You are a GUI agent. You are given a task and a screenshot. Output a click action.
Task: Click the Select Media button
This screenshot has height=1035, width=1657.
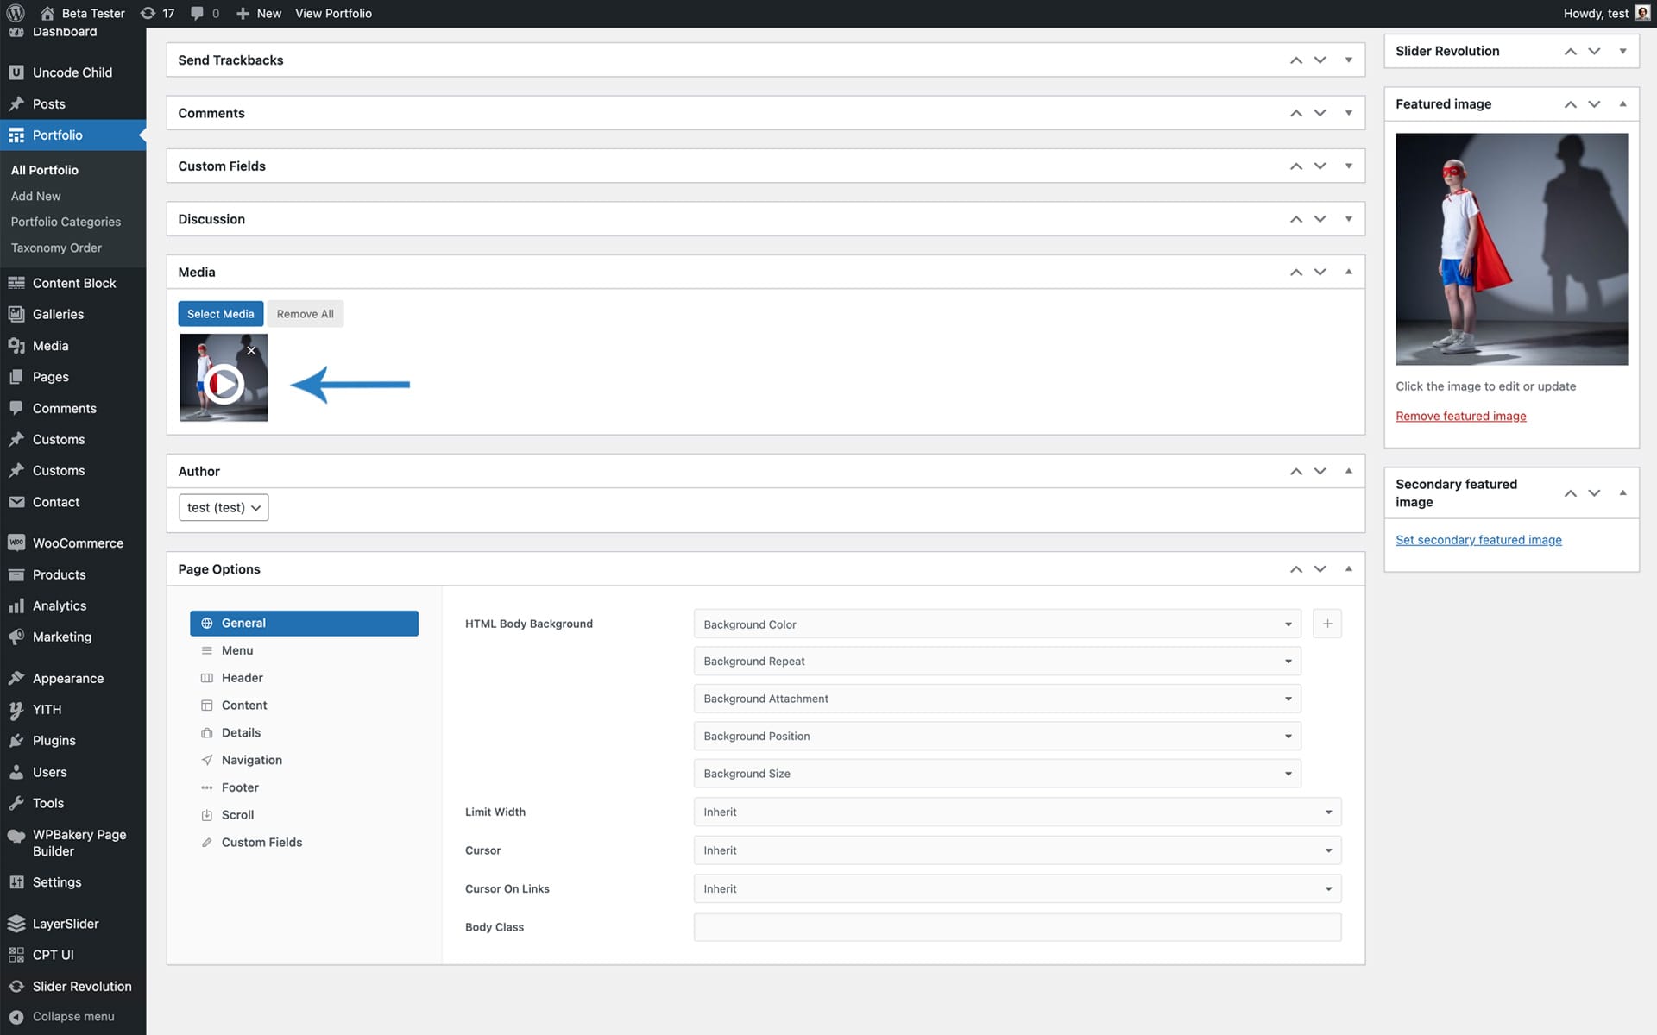[220, 314]
